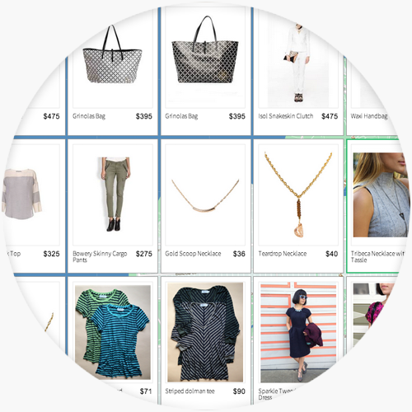Open the Sparkle Tweed Dress photo

[x=298, y=332]
